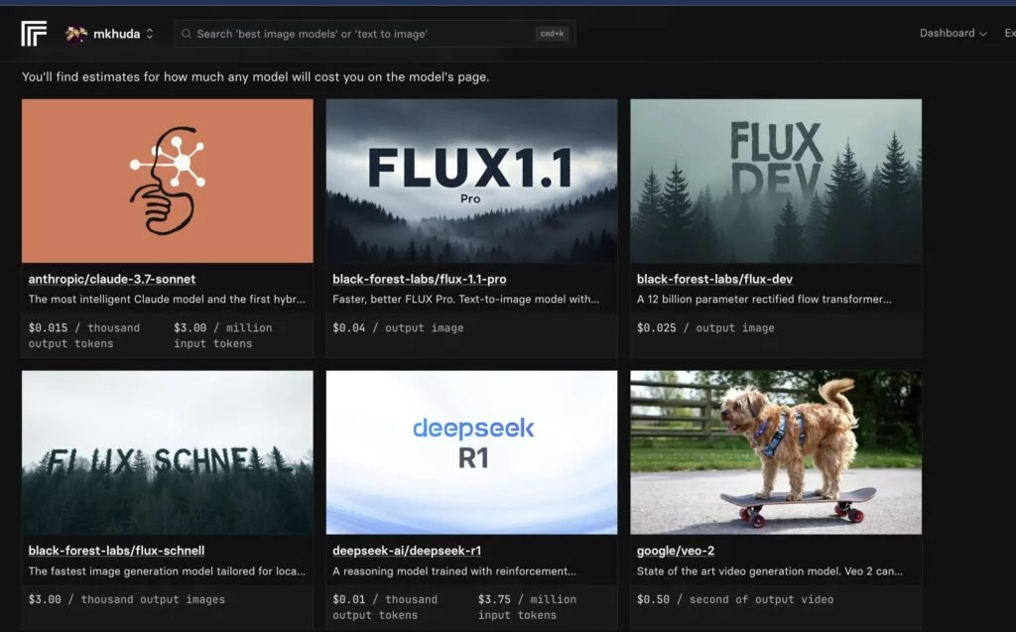Click the mkhuda profile avatar
Viewport: 1016px width, 632px height.
coord(76,34)
